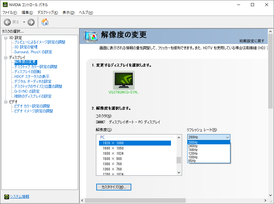This screenshot has height=204, width=274.
Task: Click the DisplayPort connector icon
Action: click(x=101, y=122)
